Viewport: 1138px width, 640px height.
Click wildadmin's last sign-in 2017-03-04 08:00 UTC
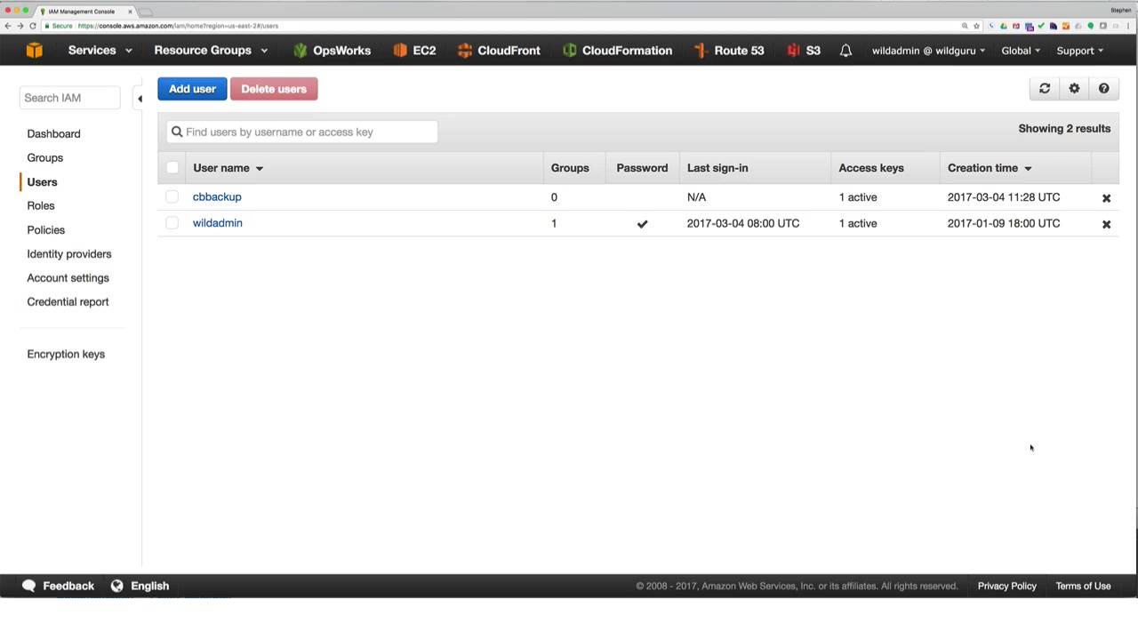click(743, 223)
